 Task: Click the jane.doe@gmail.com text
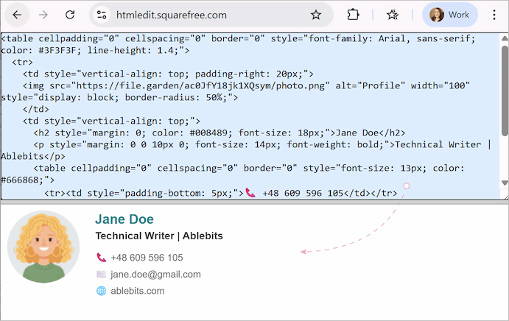point(156,275)
